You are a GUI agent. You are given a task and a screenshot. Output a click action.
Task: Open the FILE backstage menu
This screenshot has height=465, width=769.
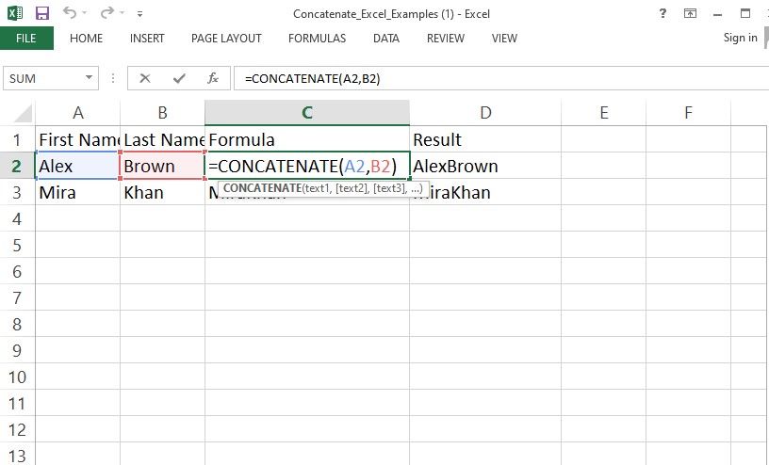[26, 39]
